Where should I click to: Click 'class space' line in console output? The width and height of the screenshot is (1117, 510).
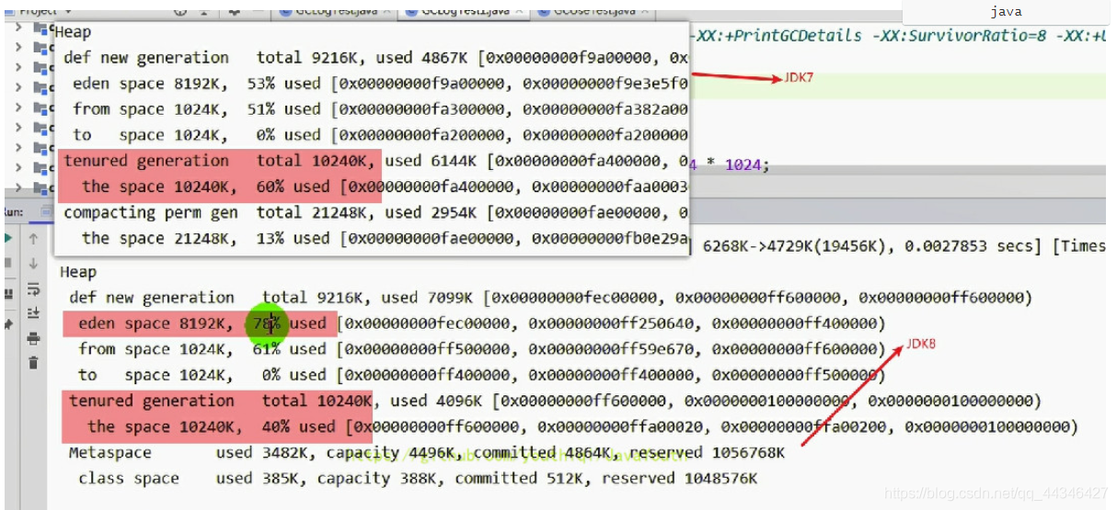pos(418,479)
